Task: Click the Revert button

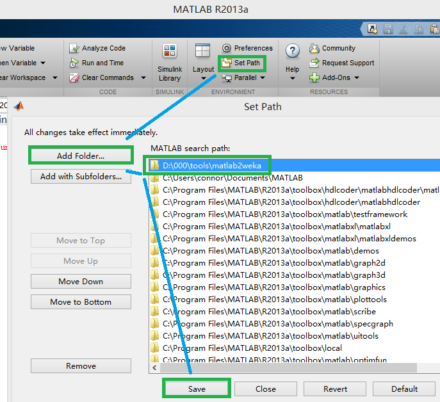Action: click(x=335, y=389)
